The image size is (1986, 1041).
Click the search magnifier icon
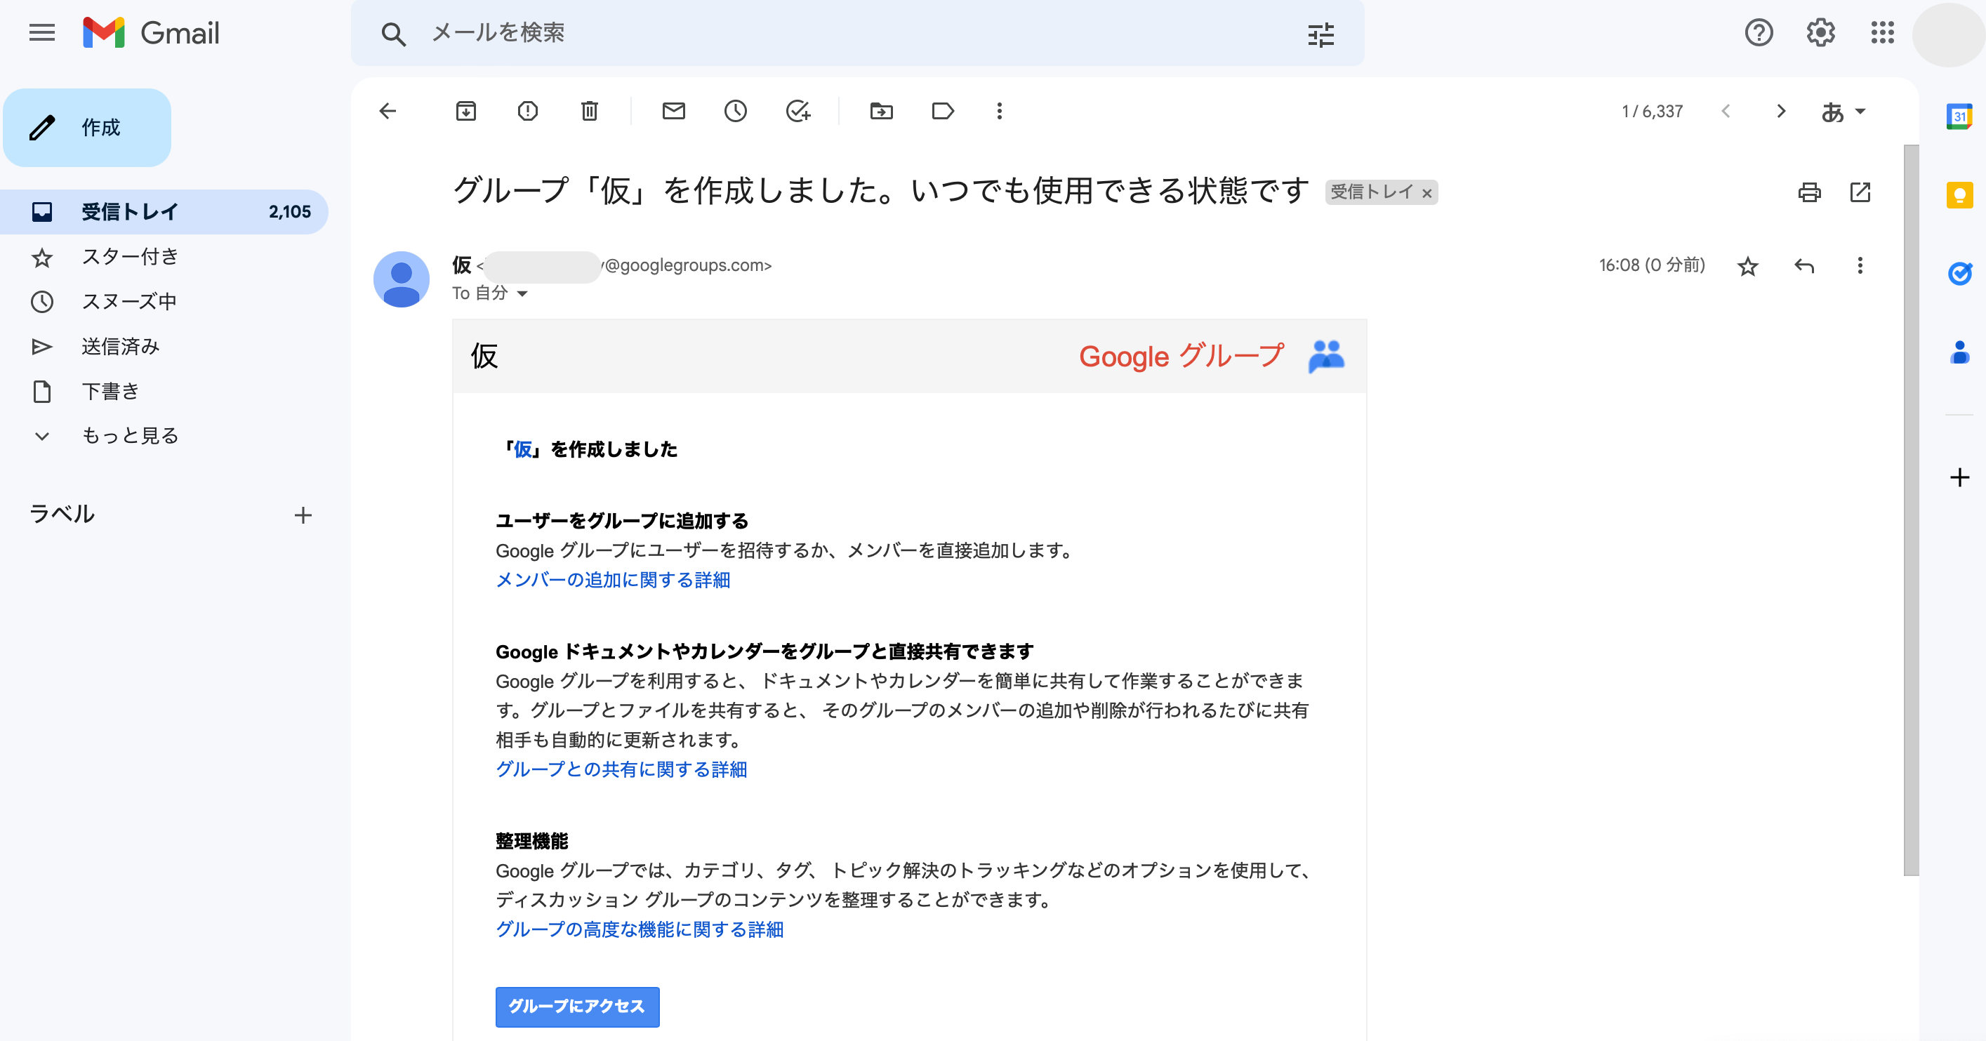click(x=393, y=34)
